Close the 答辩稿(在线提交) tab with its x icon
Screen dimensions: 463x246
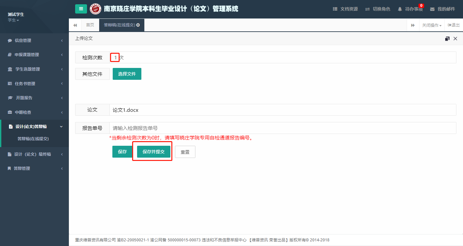(138, 25)
